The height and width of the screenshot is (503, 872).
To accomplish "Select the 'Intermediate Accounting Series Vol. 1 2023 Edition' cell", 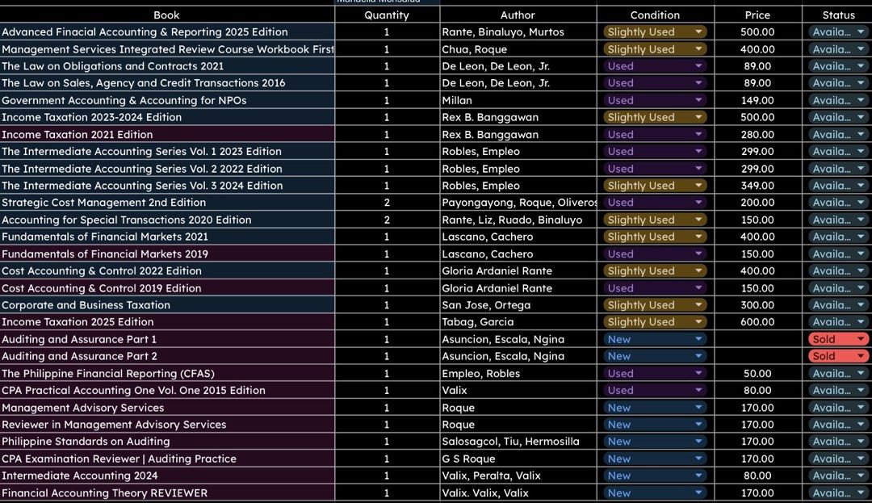I will [x=167, y=151].
